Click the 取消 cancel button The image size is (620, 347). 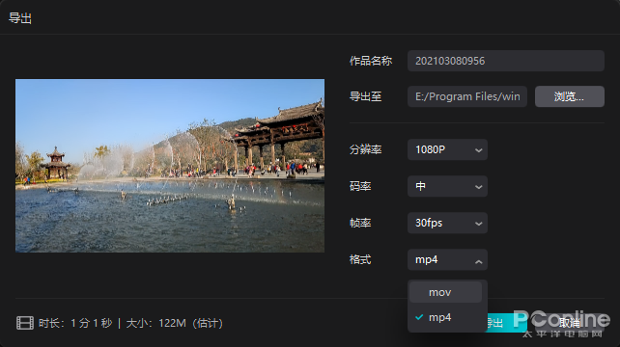[570, 323]
